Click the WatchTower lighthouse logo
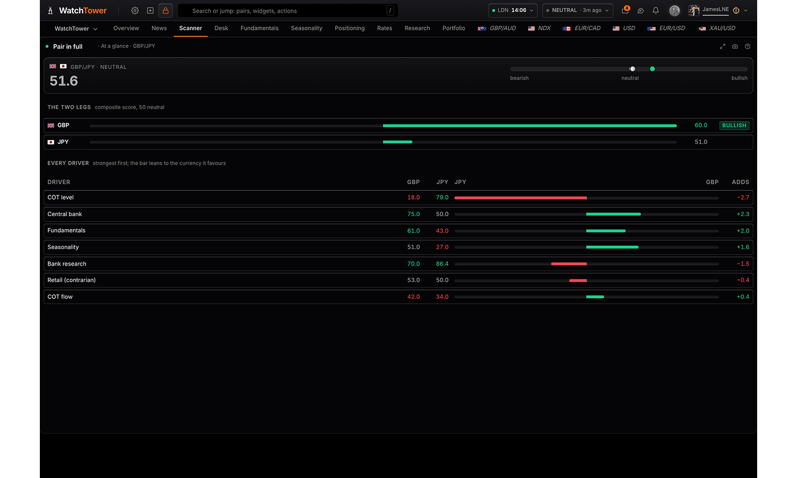Viewport: 797px width, 478px height. coord(50,11)
